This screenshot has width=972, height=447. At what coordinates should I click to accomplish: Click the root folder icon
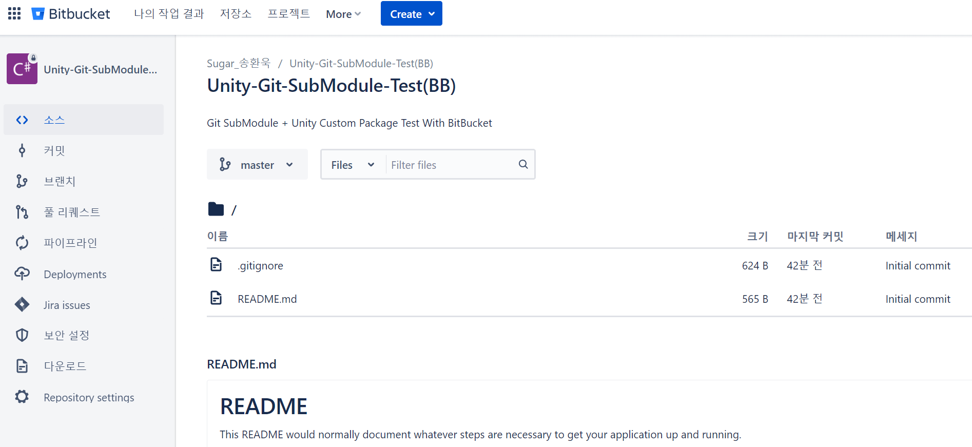(x=216, y=209)
